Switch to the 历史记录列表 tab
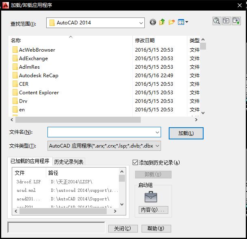 (x=69, y=162)
